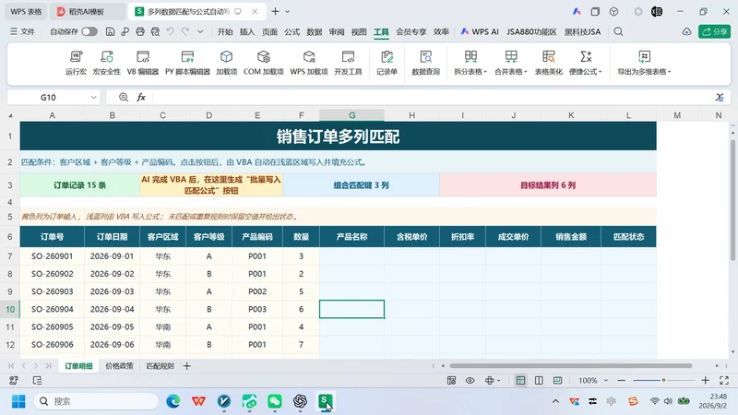Switch to normal view in status bar

[x=520, y=380]
